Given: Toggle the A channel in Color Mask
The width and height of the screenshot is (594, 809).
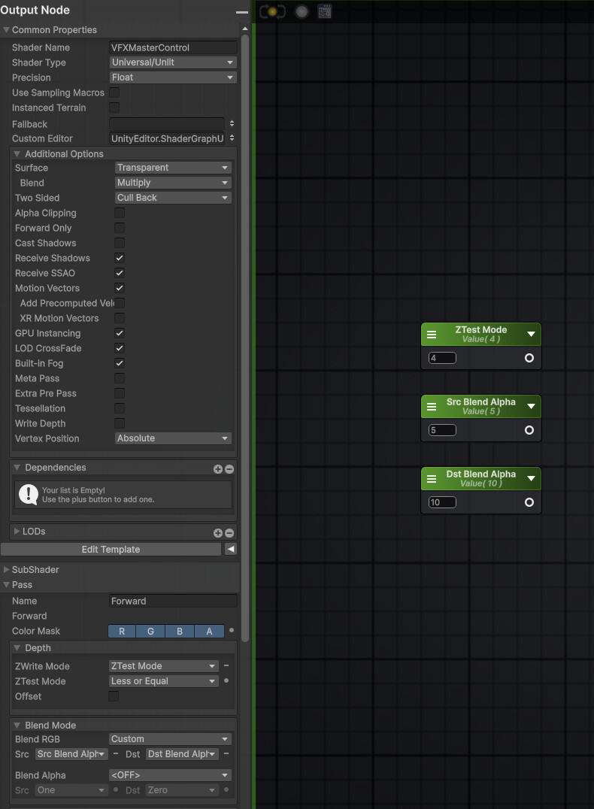Looking at the screenshot, I should pyautogui.click(x=209, y=632).
